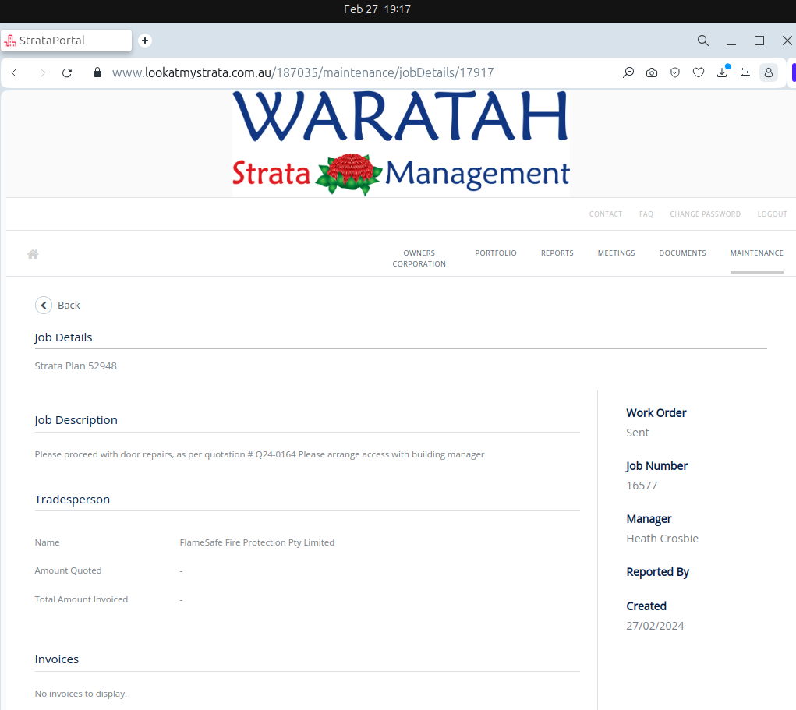Click the browser search magnifier icon
Screen dimensions: 796x710
click(703, 41)
